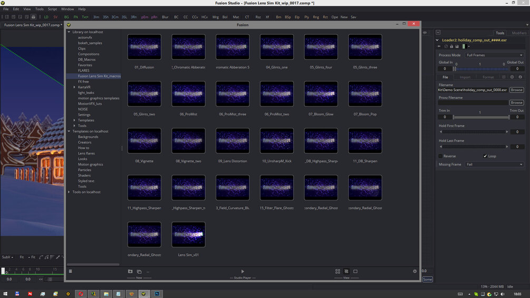Click Browse next to Filename

516,90
